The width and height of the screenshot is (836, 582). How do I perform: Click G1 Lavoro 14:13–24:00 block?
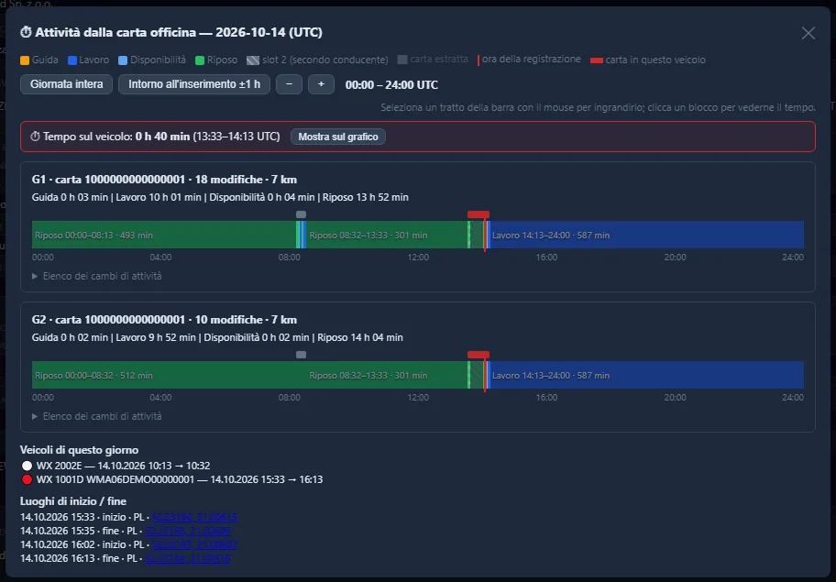tap(647, 235)
